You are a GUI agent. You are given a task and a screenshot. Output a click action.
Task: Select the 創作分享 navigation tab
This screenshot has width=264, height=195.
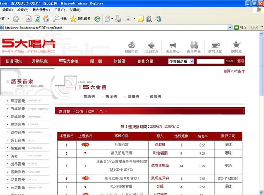145,61
